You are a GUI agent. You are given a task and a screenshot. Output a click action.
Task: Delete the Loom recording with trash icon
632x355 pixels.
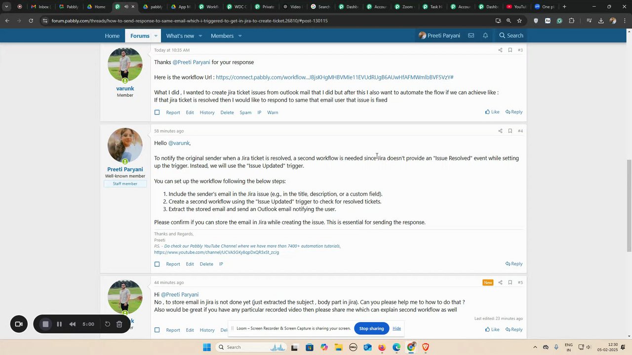tap(119, 324)
